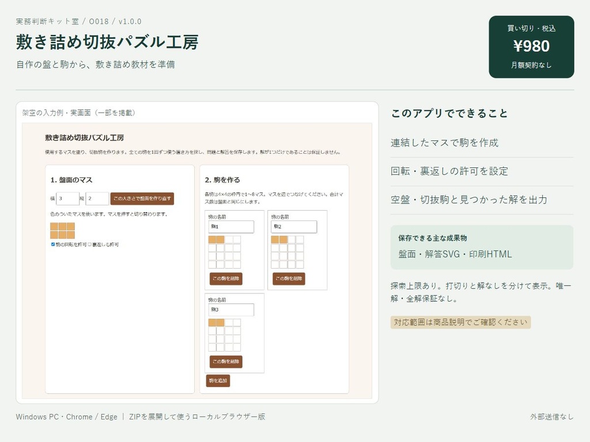Click the 保存できる主な成果物 label

433,238
